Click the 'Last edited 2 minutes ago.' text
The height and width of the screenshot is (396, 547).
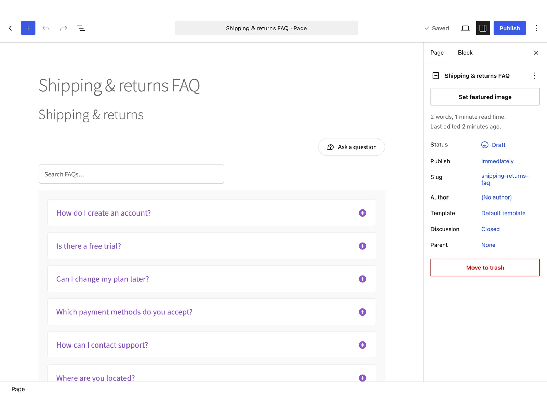pyautogui.click(x=466, y=126)
